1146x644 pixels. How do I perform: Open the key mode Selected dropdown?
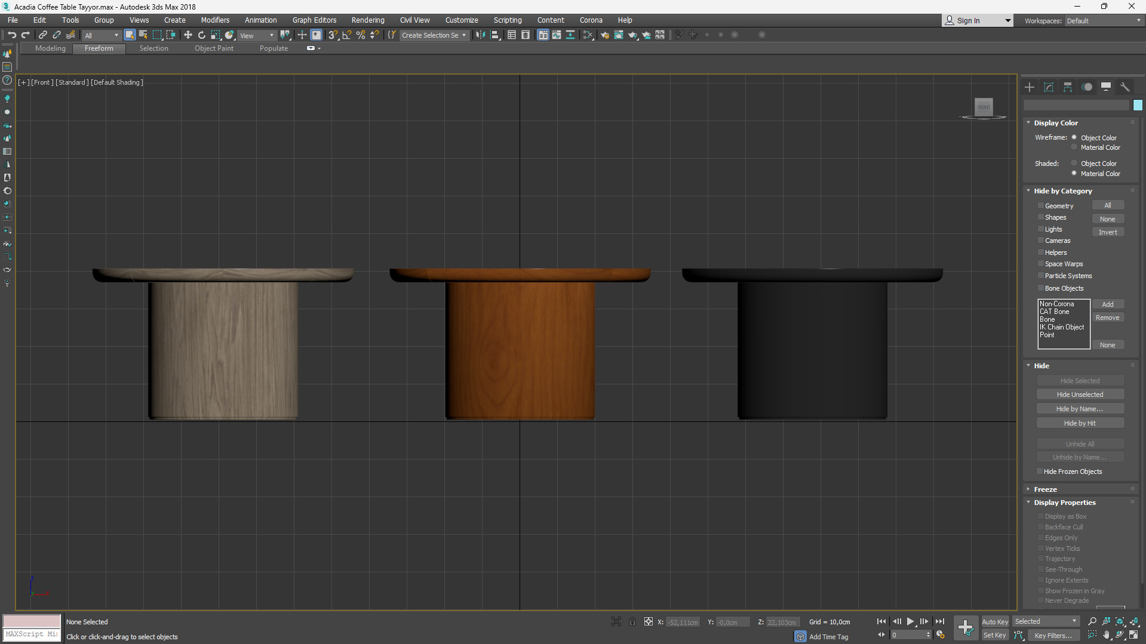click(1046, 621)
